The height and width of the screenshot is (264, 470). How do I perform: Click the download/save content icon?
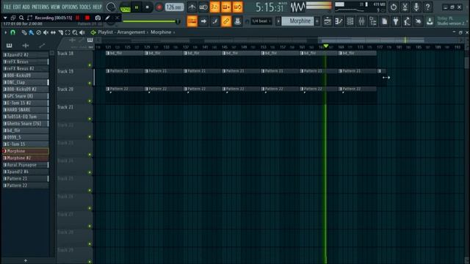[x=430, y=21]
